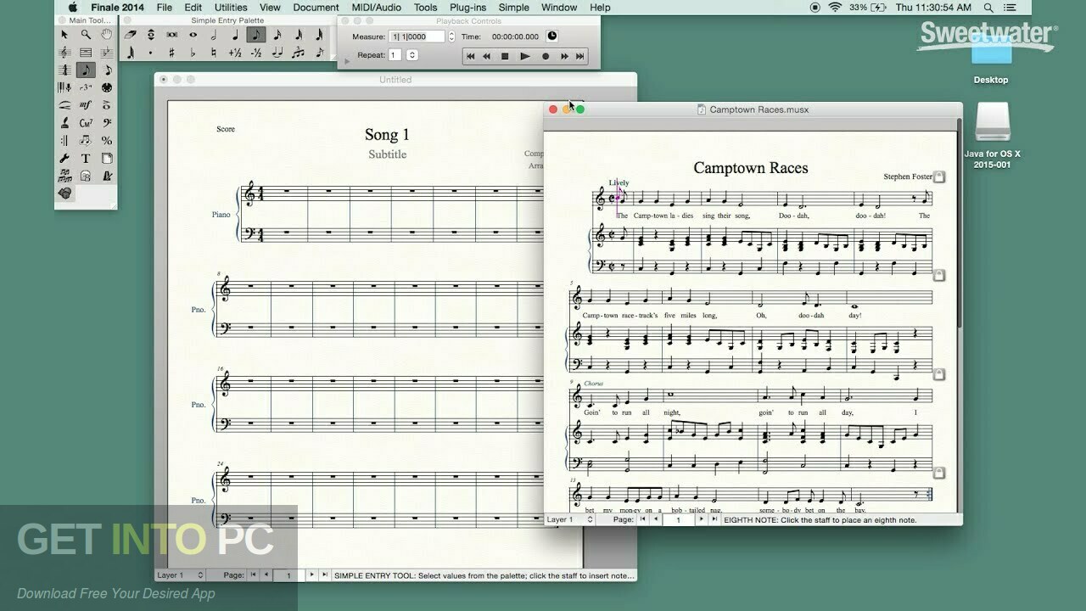Image resolution: width=1086 pixels, height=611 pixels.
Task: Click the Measure counter field
Action: pyautogui.click(x=417, y=36)
